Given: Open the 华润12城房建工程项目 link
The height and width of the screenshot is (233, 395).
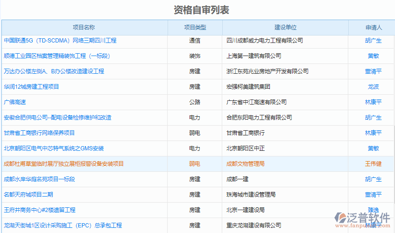Looking at the screenshot, I should coord(31,87).
